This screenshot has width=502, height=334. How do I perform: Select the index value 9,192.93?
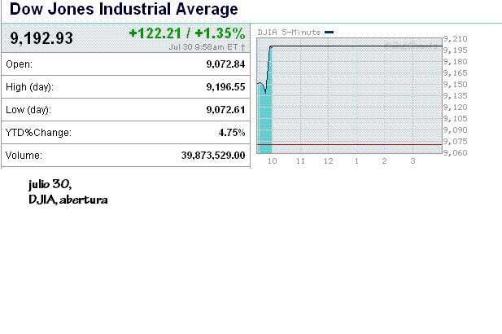[41, 38]
